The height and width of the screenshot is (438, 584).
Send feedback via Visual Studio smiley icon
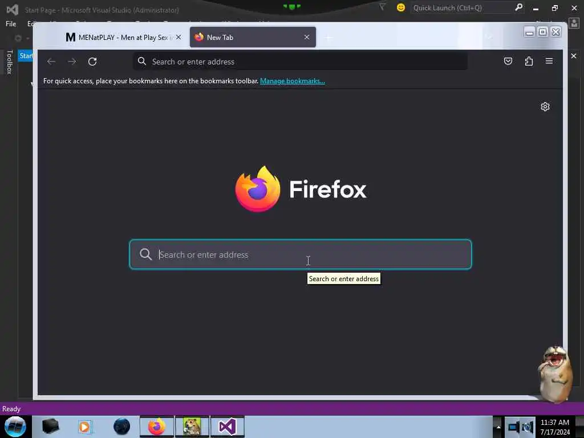coord(401,7)
